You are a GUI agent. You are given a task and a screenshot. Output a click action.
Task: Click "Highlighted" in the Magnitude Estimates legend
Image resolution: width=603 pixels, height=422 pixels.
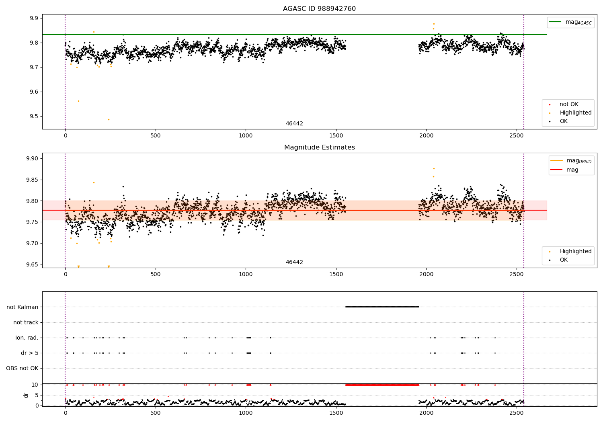click(x=576, y=252)
